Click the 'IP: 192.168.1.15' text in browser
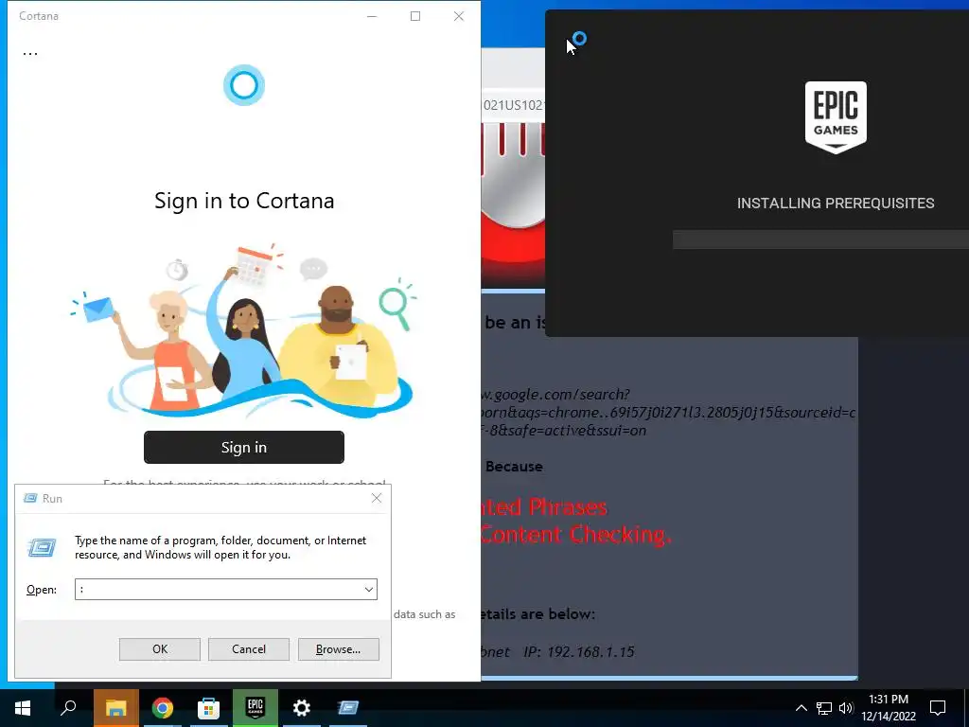 (579, 651)
